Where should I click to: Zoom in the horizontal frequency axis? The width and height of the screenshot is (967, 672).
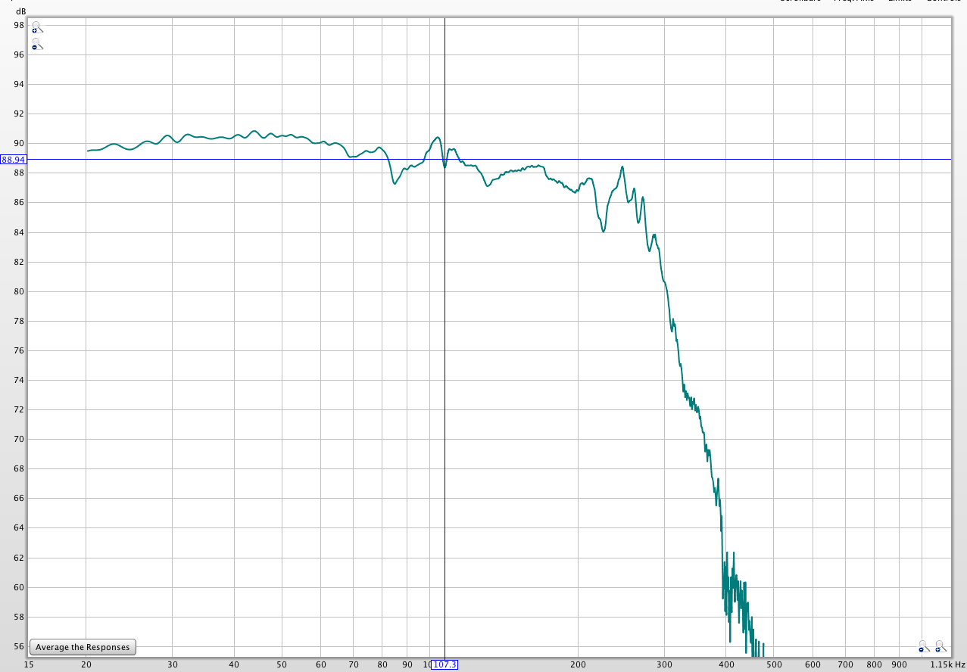[x=940, y=647]
